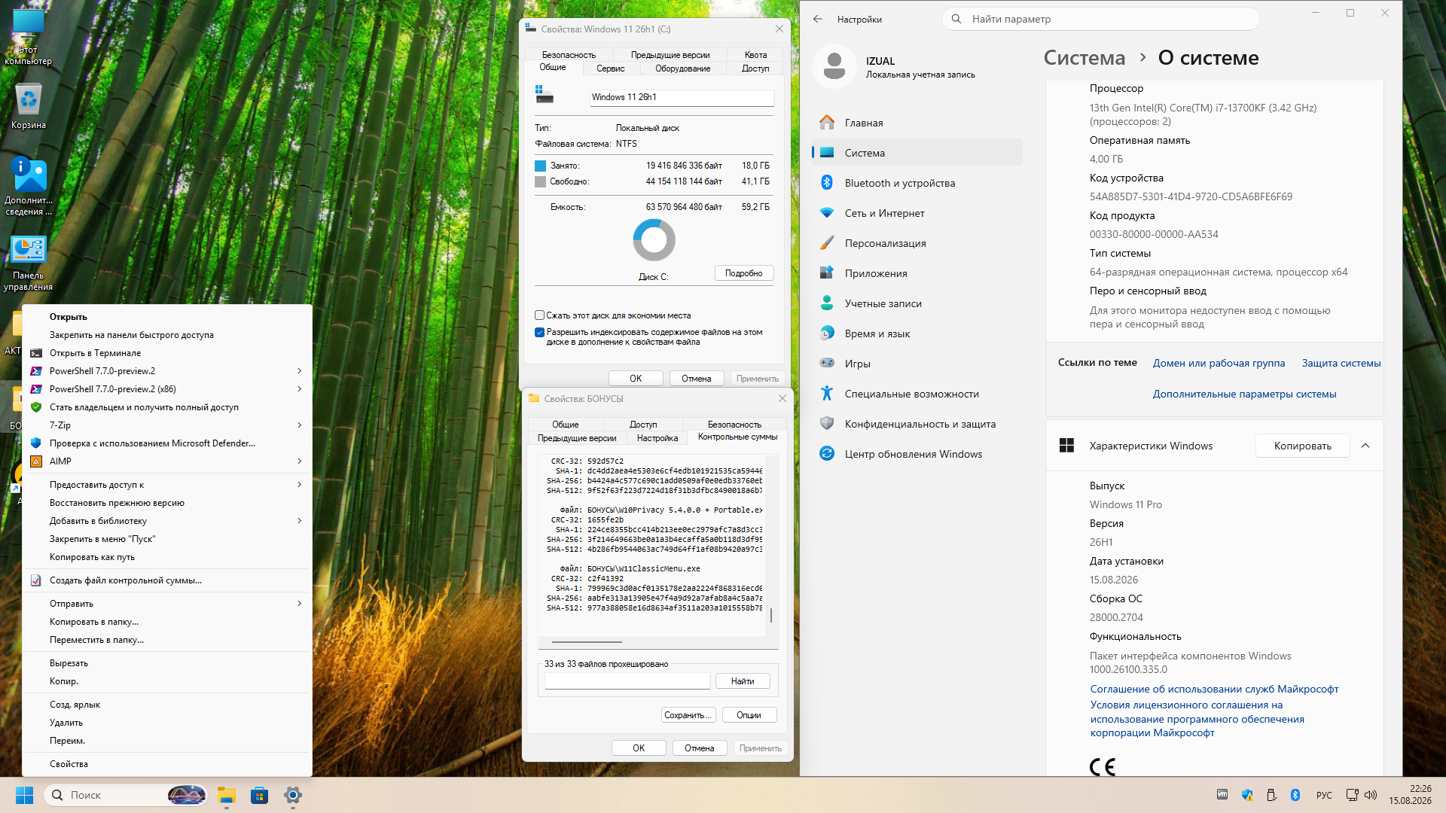Viewport: 1446px width, 813px height.
Task: Select the Этот компьютер desktop icon
Action: pos(29,38)
